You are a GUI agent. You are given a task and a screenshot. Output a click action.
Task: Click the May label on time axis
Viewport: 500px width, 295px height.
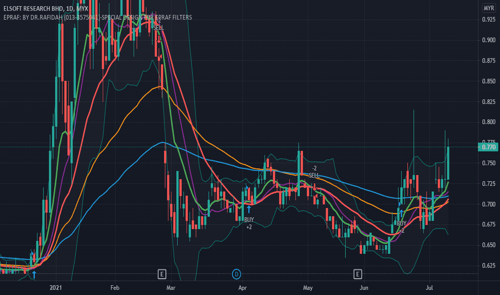pyautogui.click(x=308, y=287)
